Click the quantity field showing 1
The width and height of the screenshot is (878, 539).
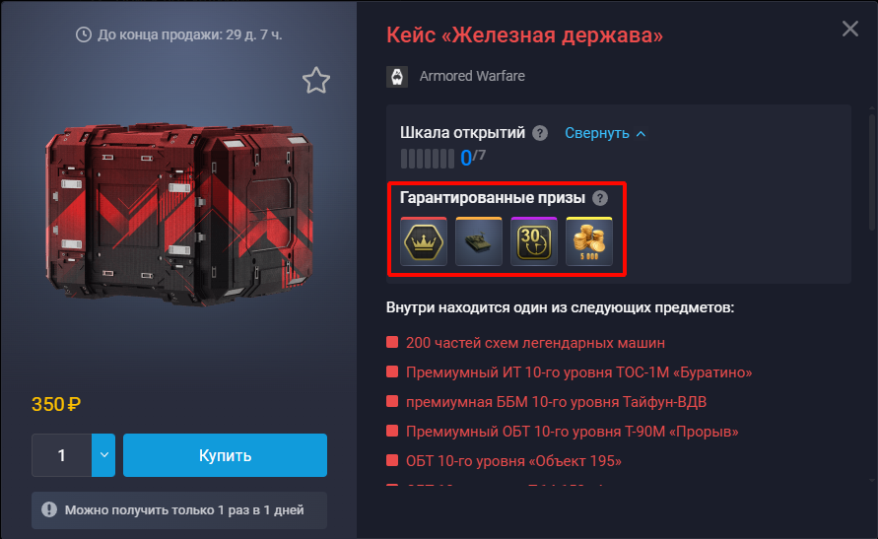(x=62, y=455)
